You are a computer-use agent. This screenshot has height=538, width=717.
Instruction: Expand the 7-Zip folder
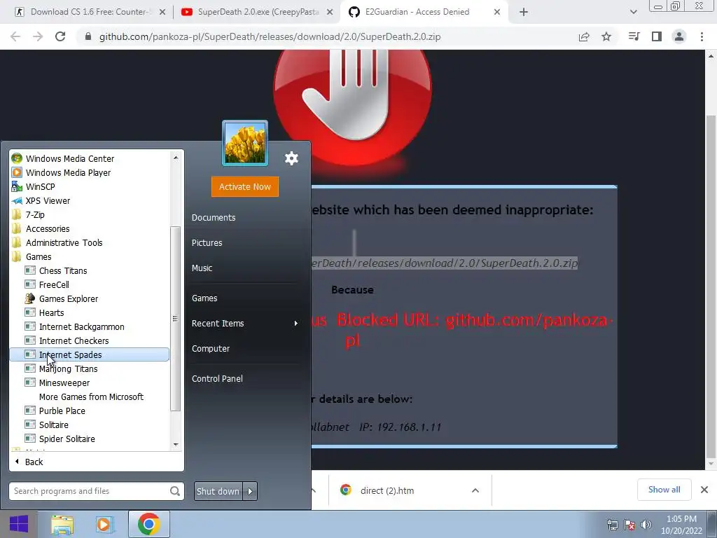35,214
